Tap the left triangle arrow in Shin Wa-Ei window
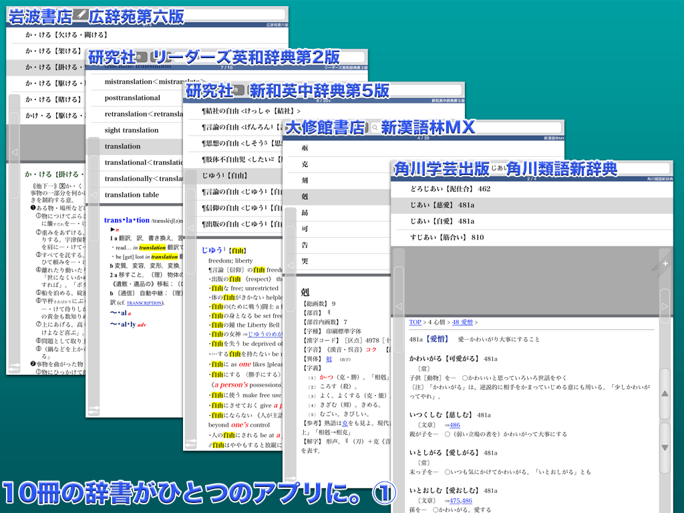The height and width of the screenshot is (513, 684). [190, 228]
